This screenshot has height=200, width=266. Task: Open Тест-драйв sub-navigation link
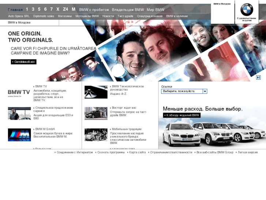[x=125, y=16]
